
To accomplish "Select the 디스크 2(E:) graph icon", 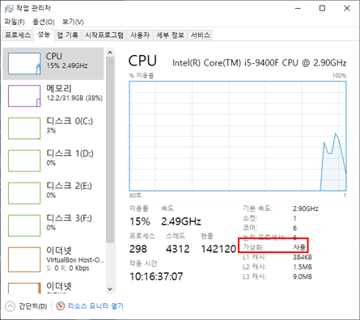I will coord(24,193).
